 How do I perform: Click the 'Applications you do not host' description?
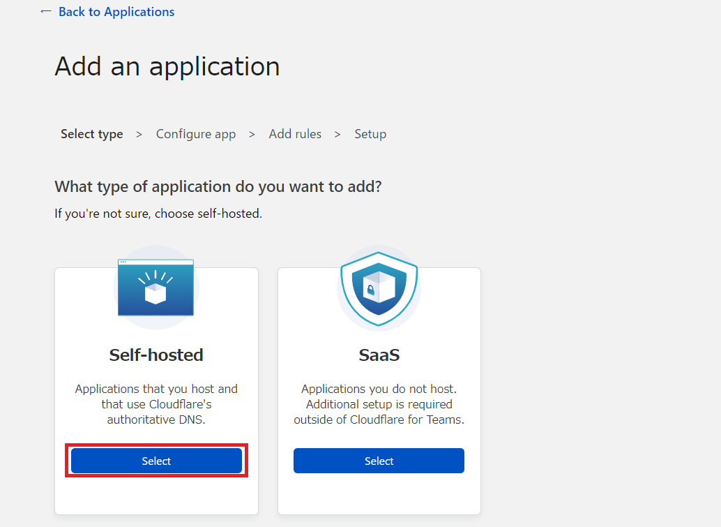click(379, 404)
